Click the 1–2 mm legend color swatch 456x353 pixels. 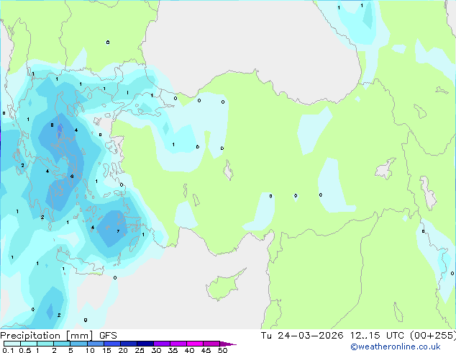click(45, 344)
